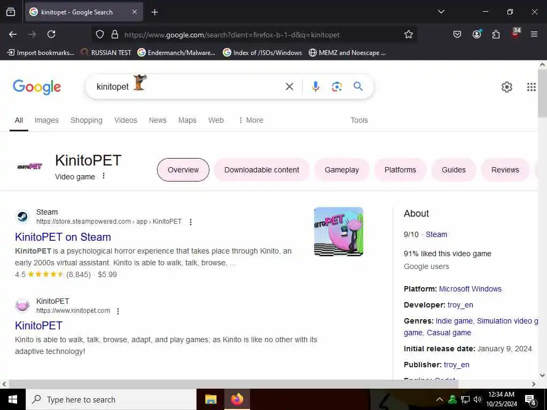Screen dimensions: 547x410
Task: Open the Endermanch/Malware bookmark
Action: (x=176, y=53)
